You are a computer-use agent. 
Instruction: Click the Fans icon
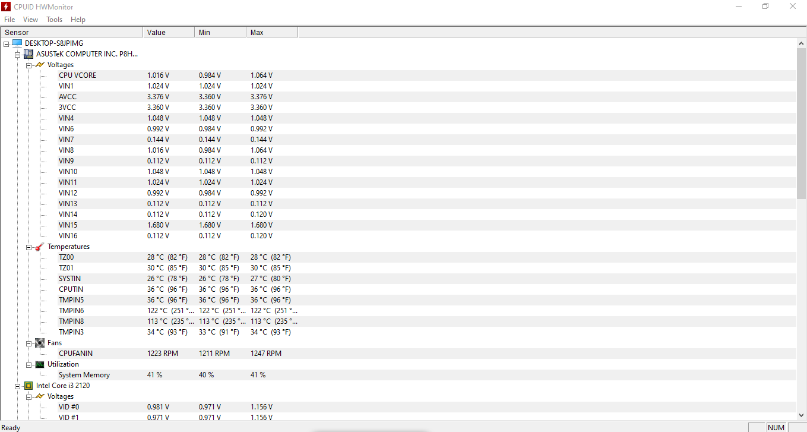click(x=40, y=343)
